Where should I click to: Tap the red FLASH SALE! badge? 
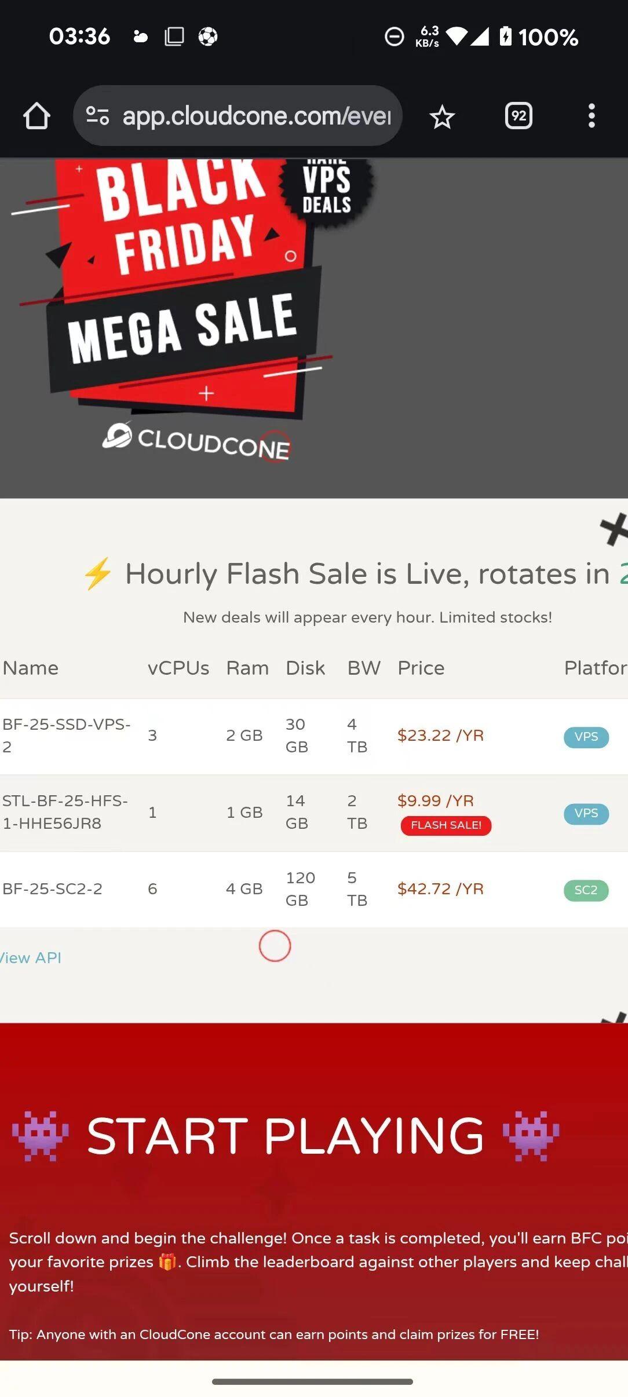(446, 825)
